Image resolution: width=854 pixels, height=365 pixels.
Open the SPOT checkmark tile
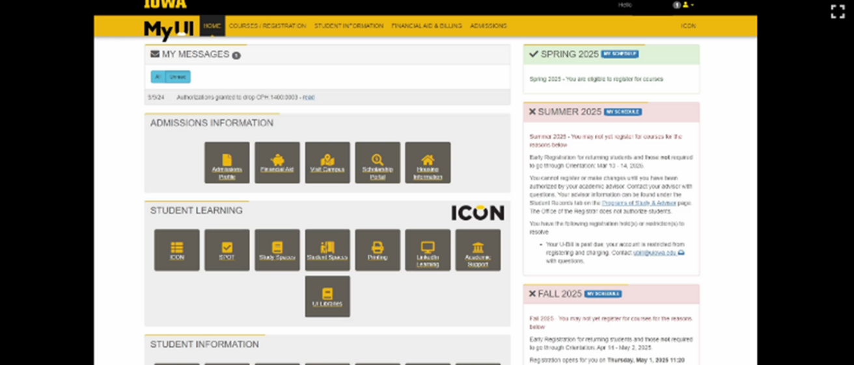227,250
